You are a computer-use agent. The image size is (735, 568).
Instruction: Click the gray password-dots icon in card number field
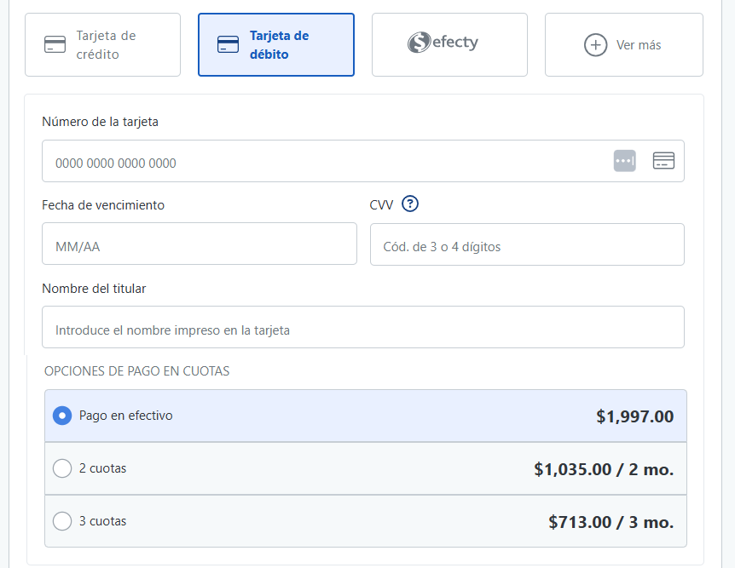tap(625, 161)
